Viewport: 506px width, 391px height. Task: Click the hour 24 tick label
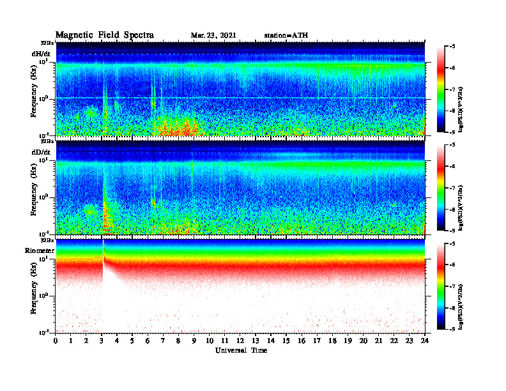click(x=425, y=341)
